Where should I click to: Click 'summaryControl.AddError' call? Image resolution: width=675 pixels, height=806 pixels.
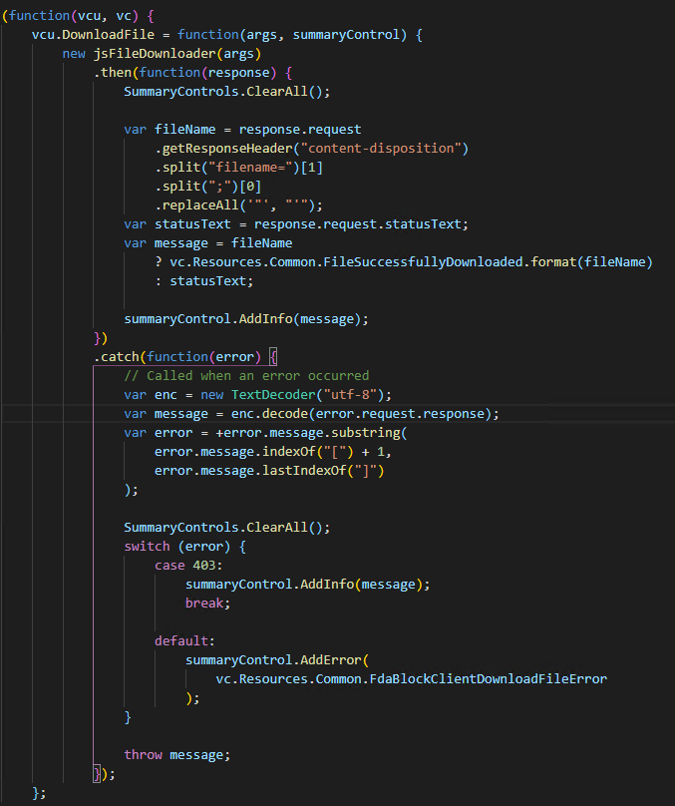274,660
